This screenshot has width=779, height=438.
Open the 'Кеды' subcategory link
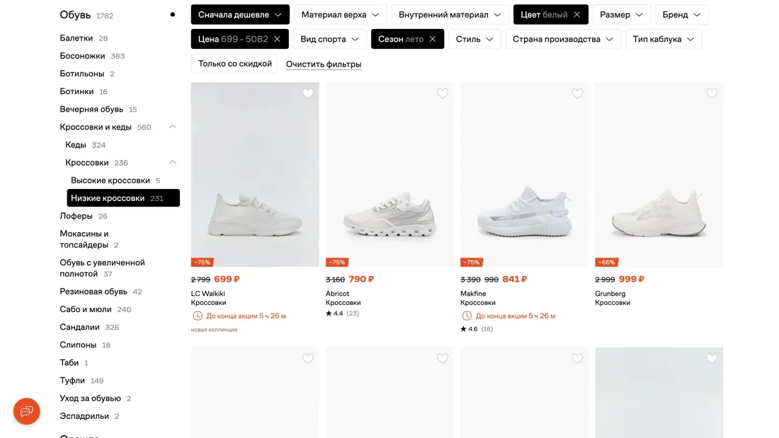(76, 144)
